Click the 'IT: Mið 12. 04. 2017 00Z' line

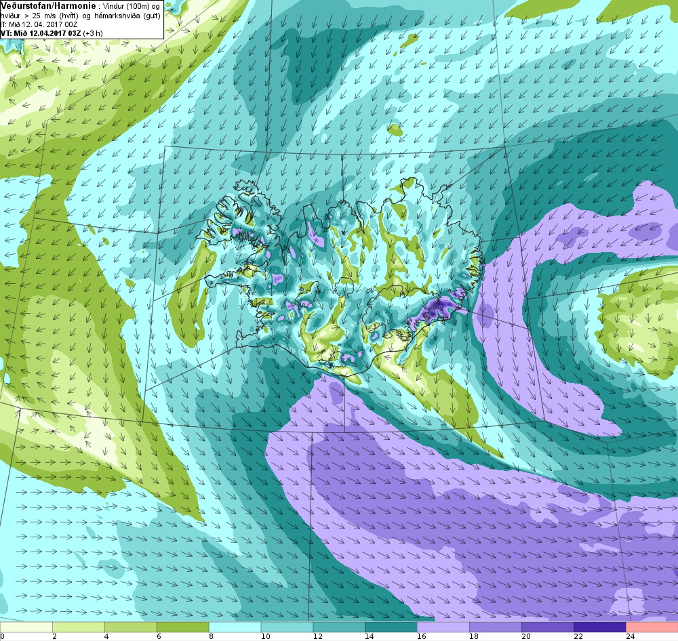click(x=39, y=24)
